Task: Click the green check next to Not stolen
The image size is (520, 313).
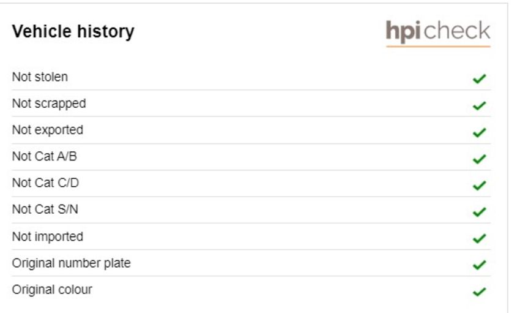Action: pyautogui.click(x=479, y=78)
